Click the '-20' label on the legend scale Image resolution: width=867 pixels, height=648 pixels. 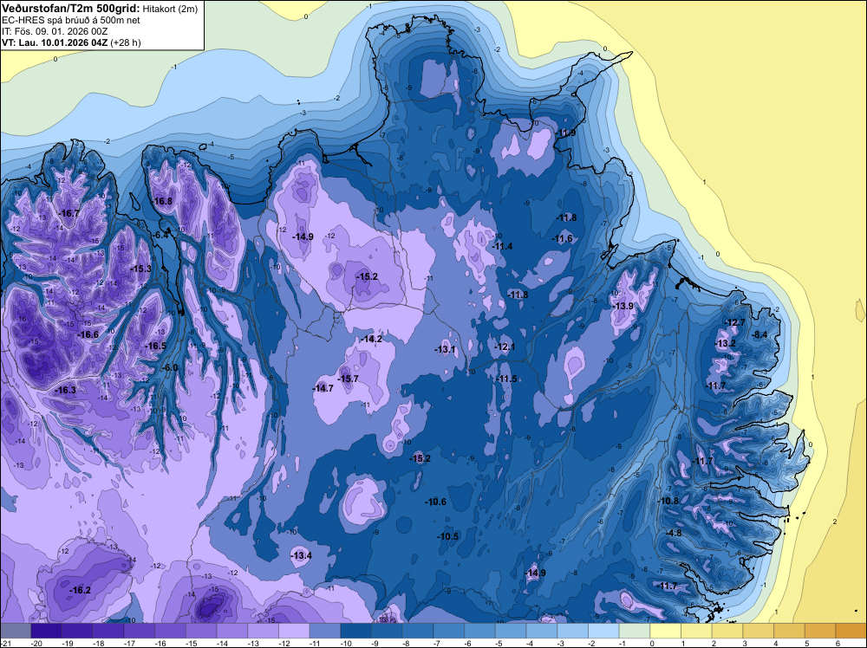36,643
